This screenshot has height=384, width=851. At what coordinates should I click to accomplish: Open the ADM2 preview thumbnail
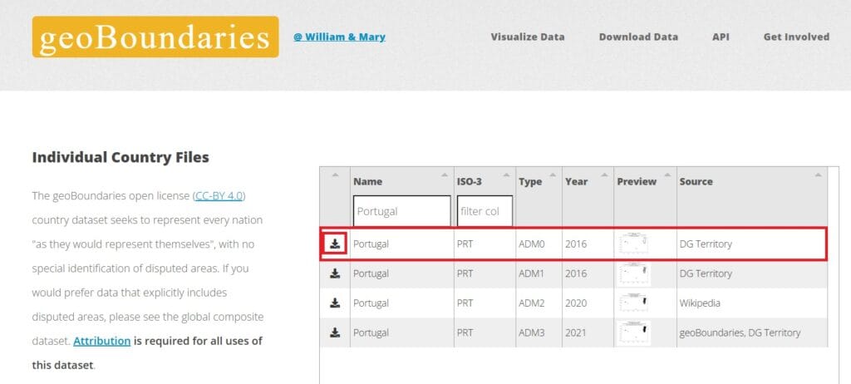pyautogui.click(x=634, y=303)
